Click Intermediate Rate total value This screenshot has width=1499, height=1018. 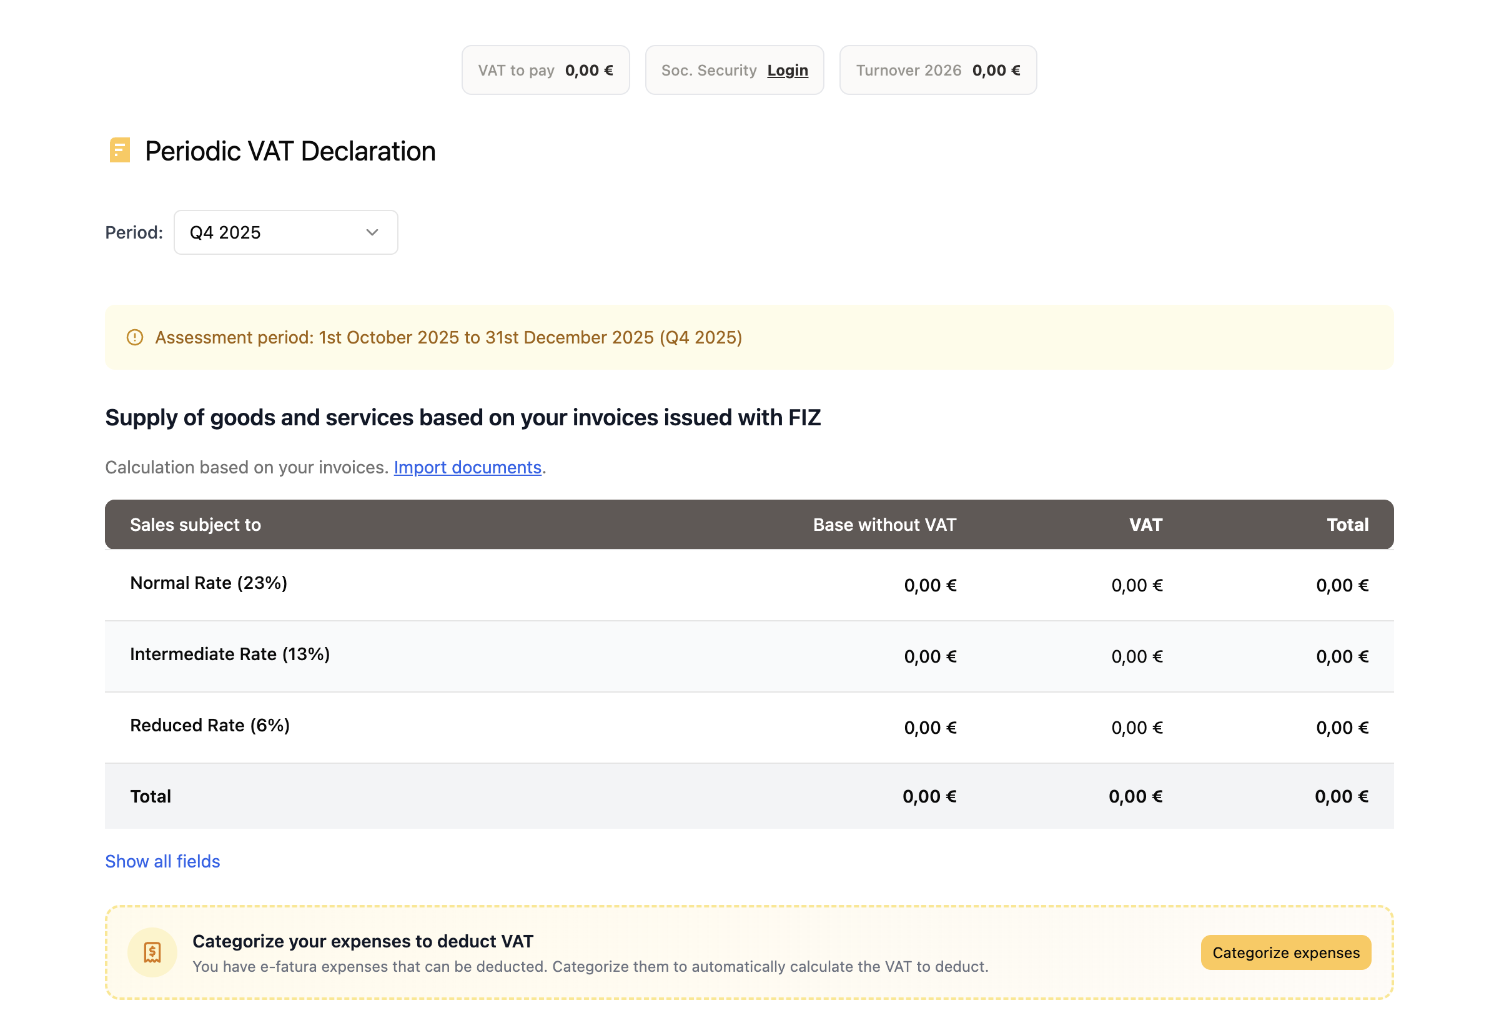coord(1342,657)
